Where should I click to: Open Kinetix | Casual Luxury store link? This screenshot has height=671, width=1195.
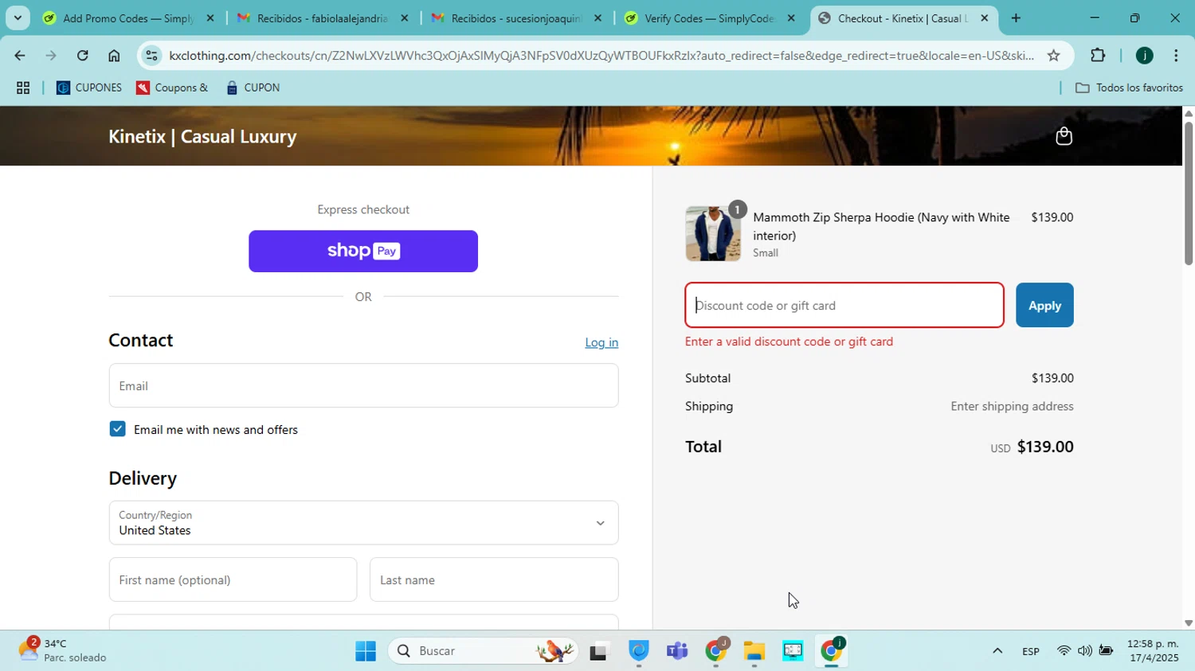pos(202,136)
